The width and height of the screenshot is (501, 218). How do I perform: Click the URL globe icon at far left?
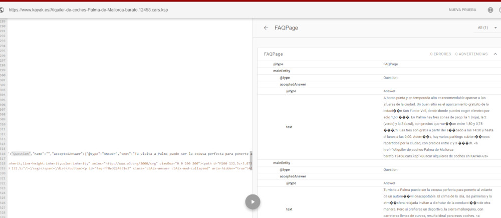pyautogui.click(x=2, y=10)
